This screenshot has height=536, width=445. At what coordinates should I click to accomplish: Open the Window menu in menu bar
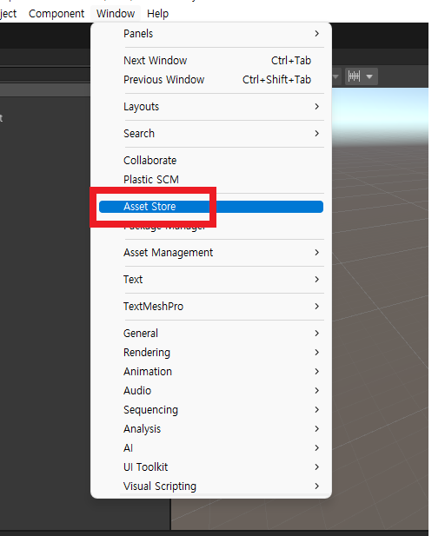[x=116, y=14]
